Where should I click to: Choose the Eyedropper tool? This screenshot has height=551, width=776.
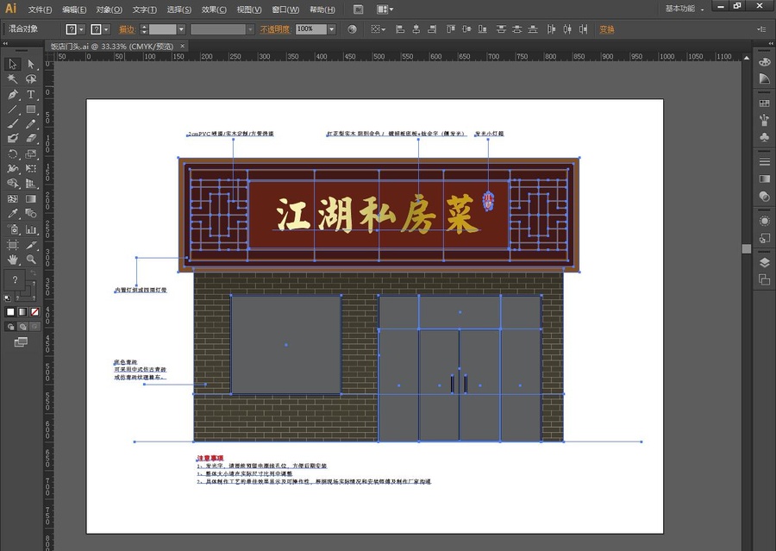[x=12, y=213]
